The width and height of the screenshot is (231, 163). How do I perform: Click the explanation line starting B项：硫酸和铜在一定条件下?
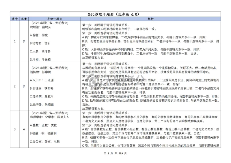click(x=150, y=137)
